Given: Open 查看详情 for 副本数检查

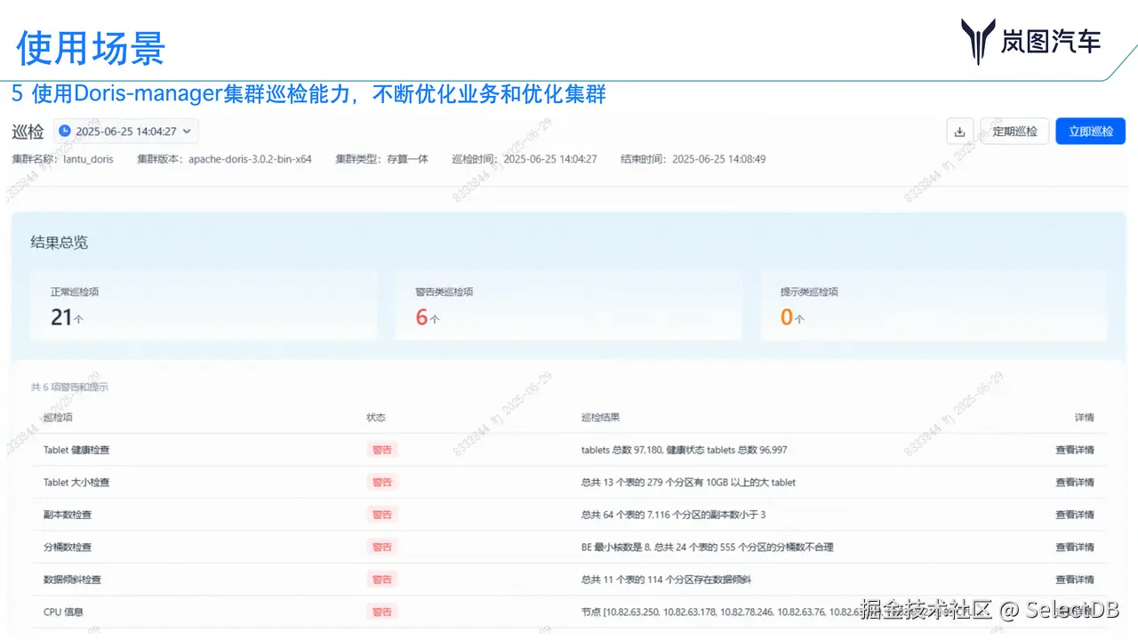Looking at the screenshot, I should tap(1075, 514).
